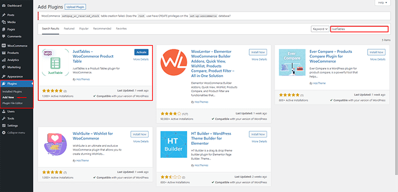Open the WishSuite – Wishlist title link
The height and width of the screenshot is (192, 398).
coord(93,136)
